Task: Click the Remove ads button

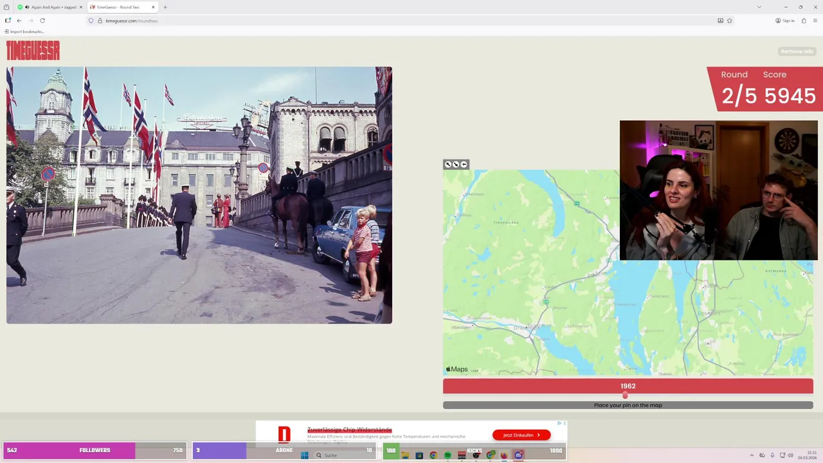Action: click(797, 51)
